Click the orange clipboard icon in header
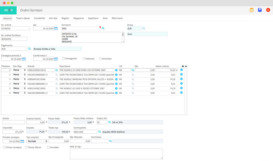Viewport: 273px width, 161px height. (x=252, y=10)
